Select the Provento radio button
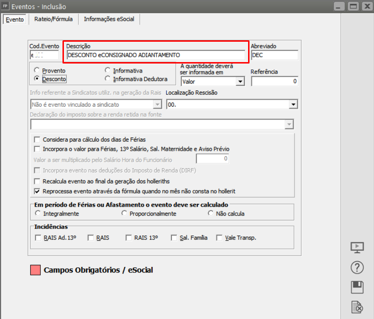The width and height of the screenshot is (374, 319). (x=37, y=70)
